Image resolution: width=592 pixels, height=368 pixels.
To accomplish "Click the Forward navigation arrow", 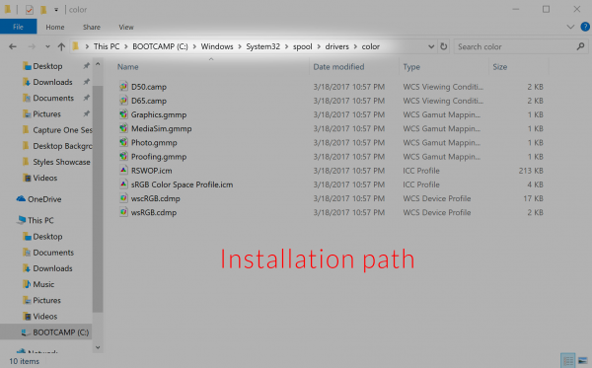I will pos(33,46).
